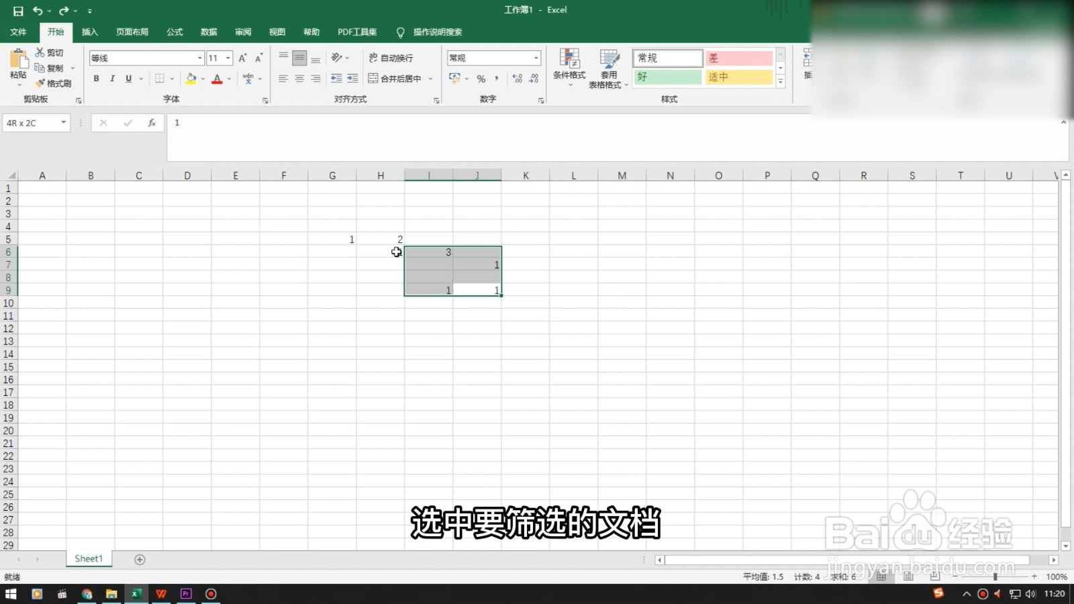Open the font group dialog launcher
This screenshot has width=1074, height=604.
click(x=265, y=100)
